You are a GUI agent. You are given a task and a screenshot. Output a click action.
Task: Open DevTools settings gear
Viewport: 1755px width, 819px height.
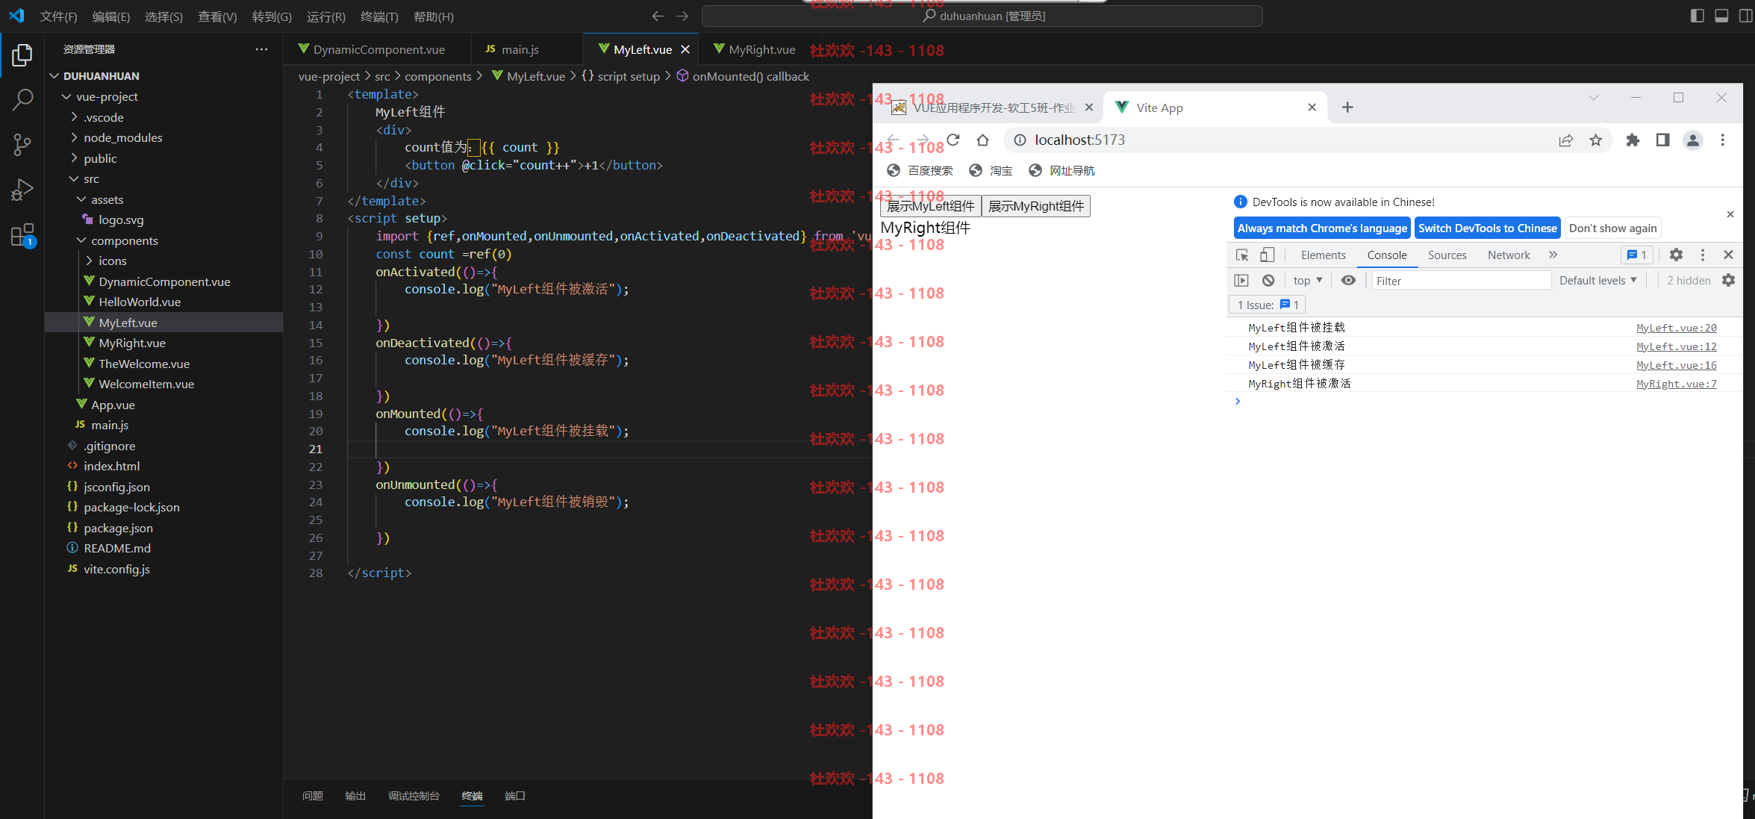(x=1676, y=255)
